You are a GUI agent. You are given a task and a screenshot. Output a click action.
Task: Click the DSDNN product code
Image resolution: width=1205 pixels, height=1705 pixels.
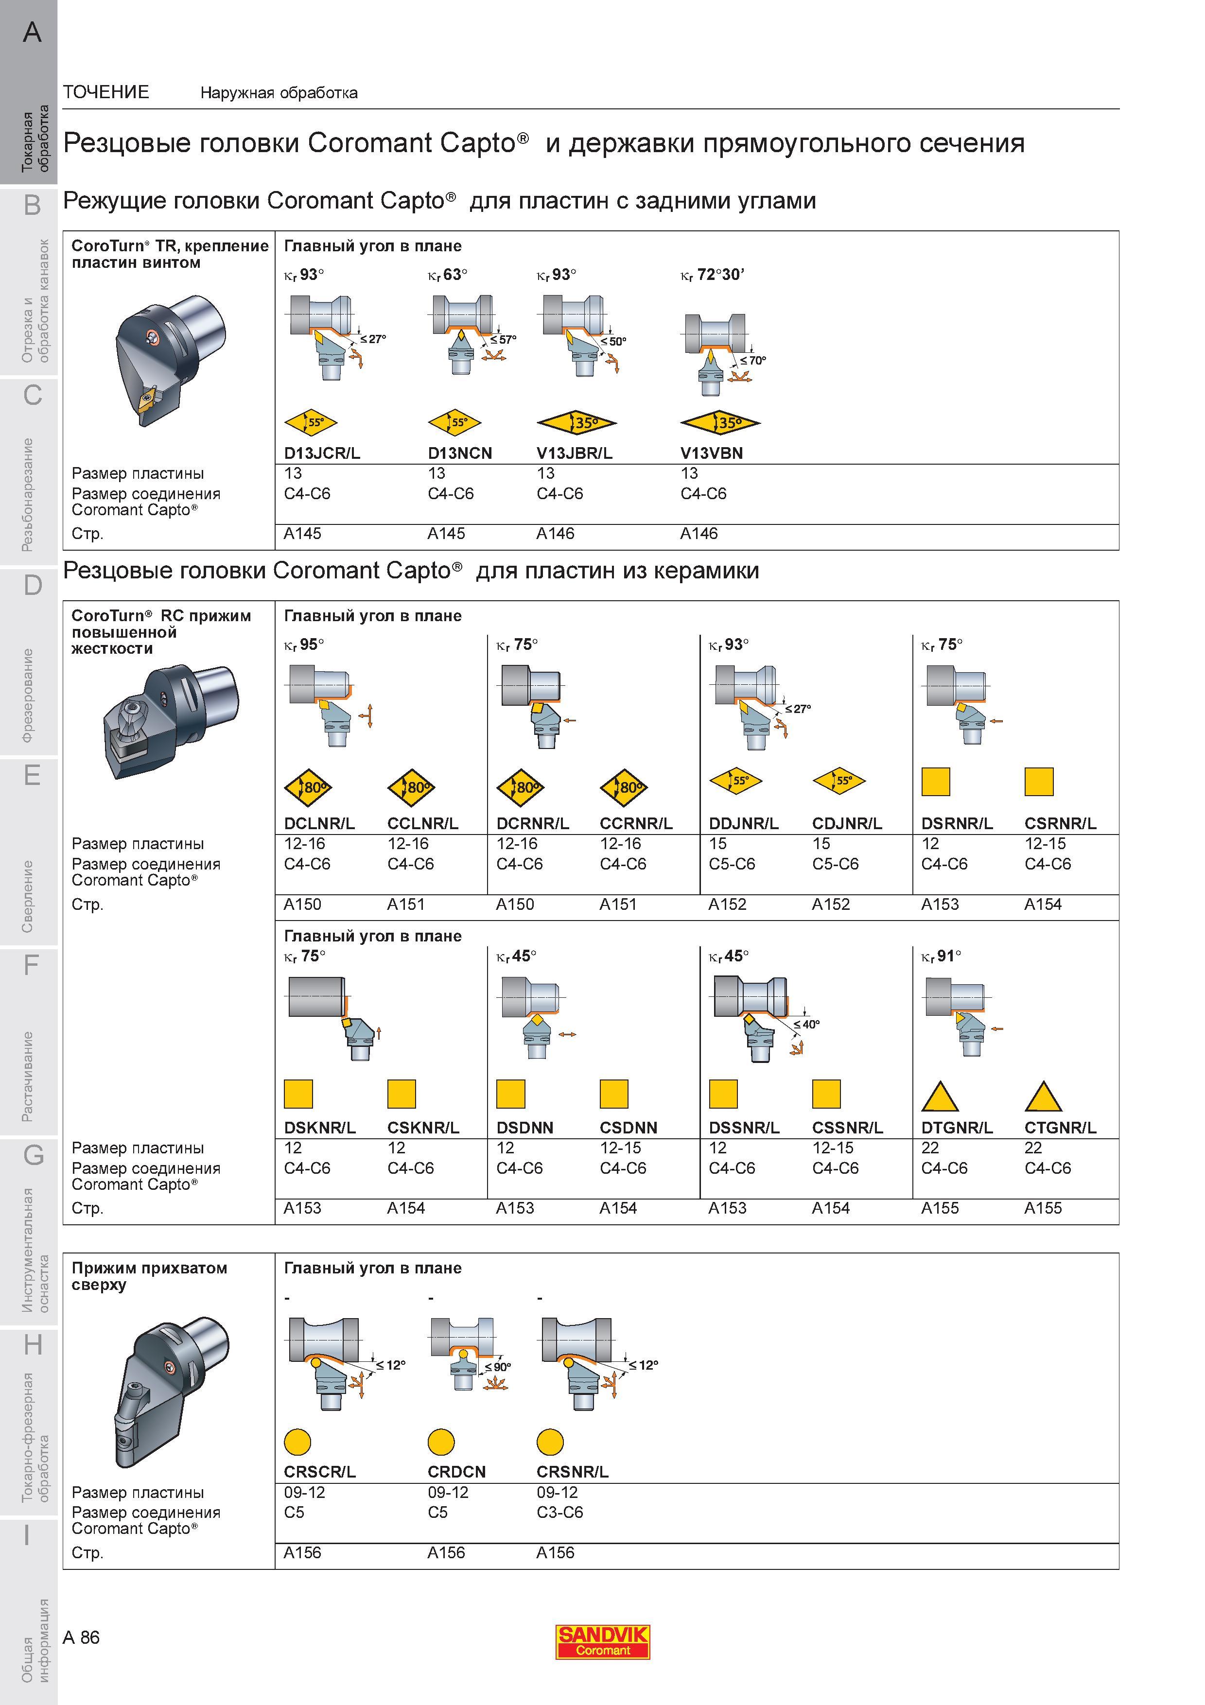point(525,1127)
